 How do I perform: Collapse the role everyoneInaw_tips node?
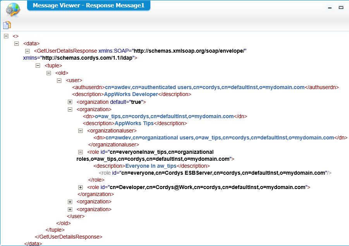(81, 152)
